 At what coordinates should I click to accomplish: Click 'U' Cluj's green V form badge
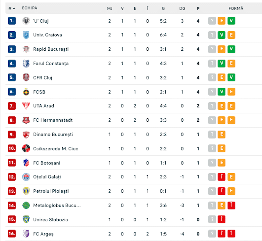tap(231, 21)
